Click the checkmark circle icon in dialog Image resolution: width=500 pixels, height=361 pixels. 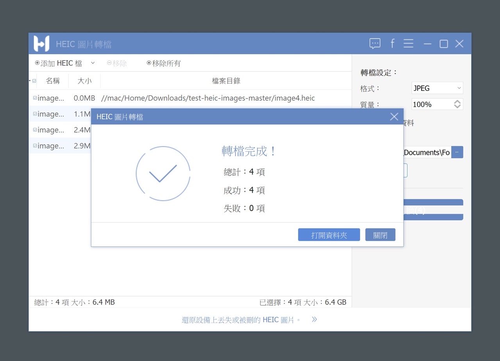click(163, 173)
